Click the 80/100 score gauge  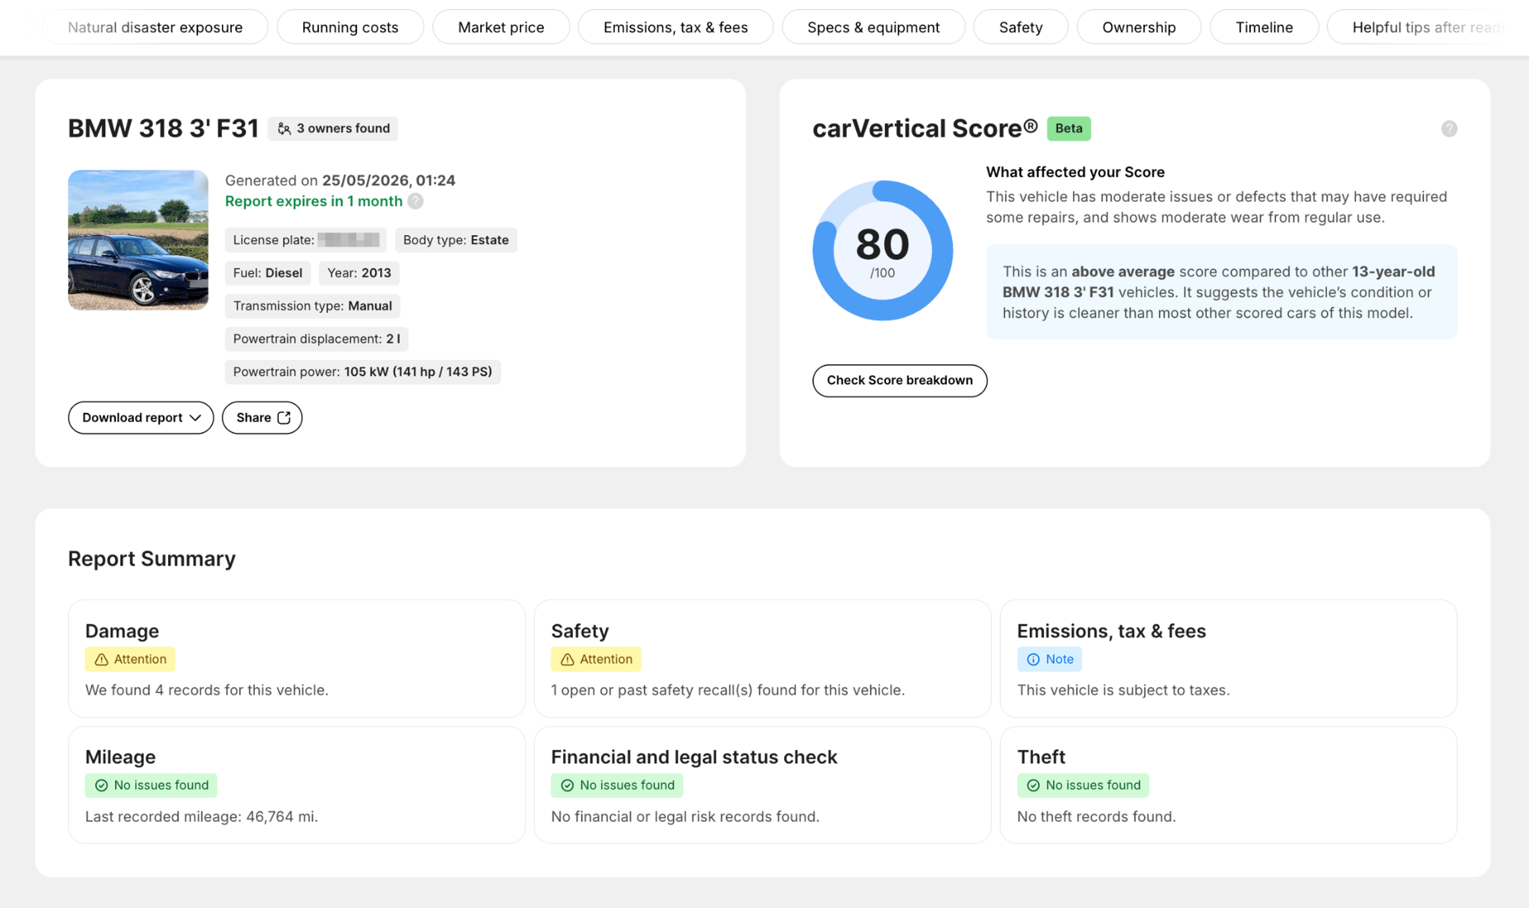[883, 250]
